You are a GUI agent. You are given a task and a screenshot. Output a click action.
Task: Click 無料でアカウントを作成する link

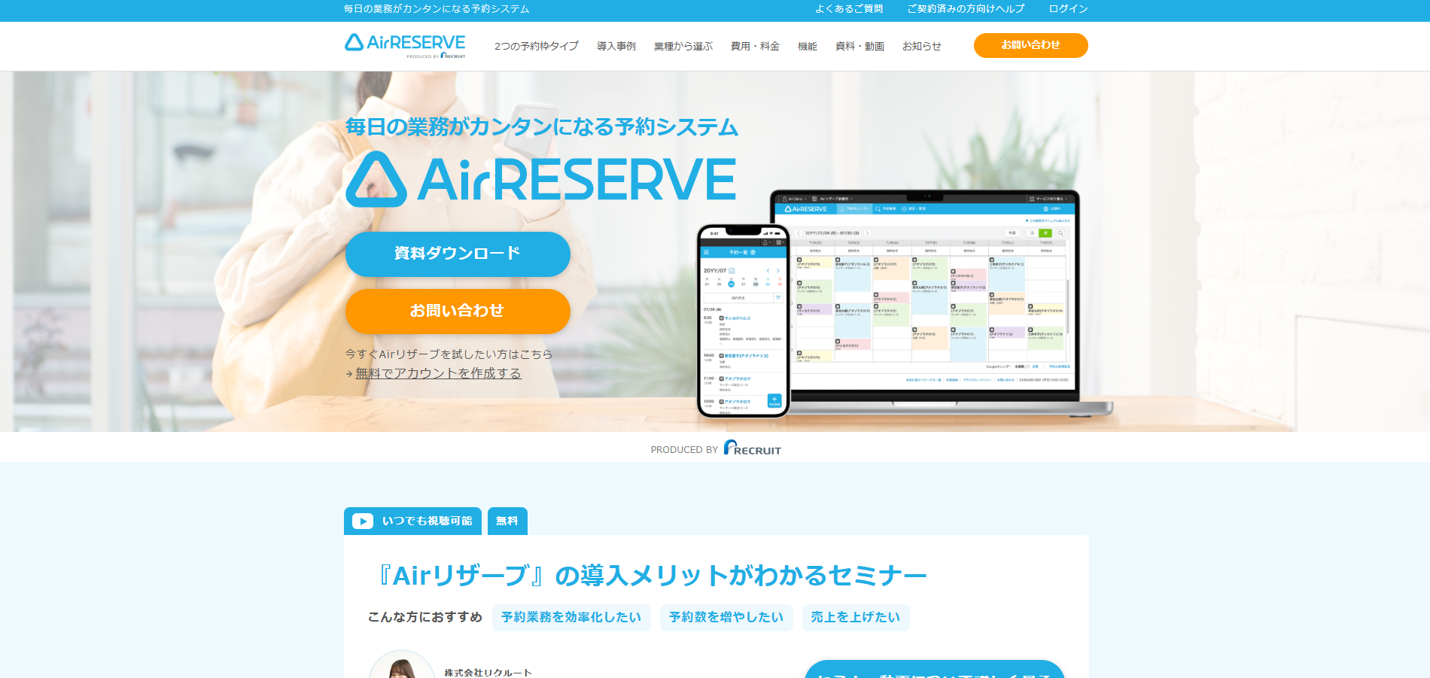pyautogui.click(x=438, y=373)
